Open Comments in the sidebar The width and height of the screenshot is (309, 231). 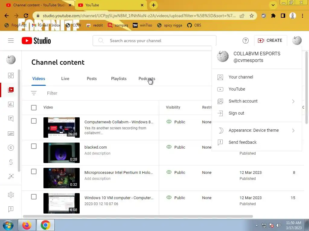tap(11, 119)
